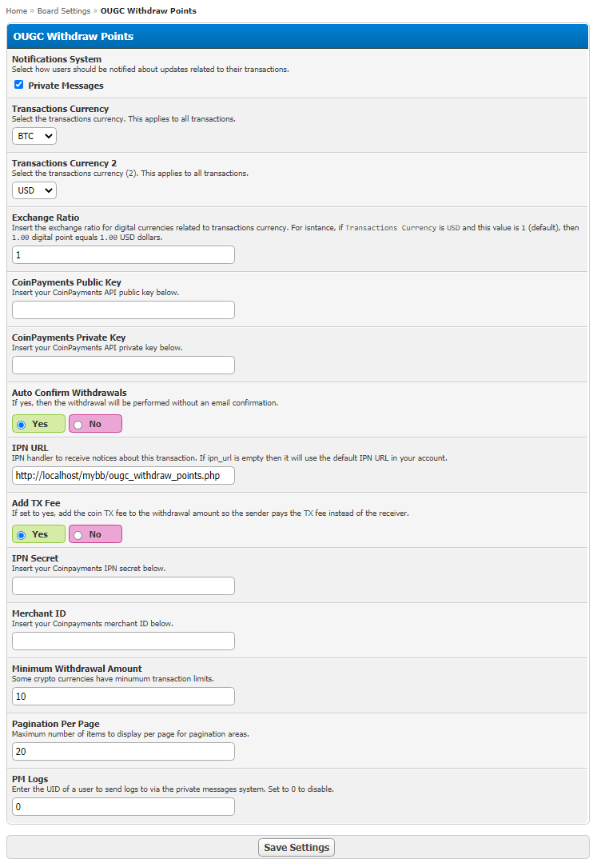Screen dimensions: 597x867
Task: Click the CoinPayments Private Key field
Action: click(123, 366)
